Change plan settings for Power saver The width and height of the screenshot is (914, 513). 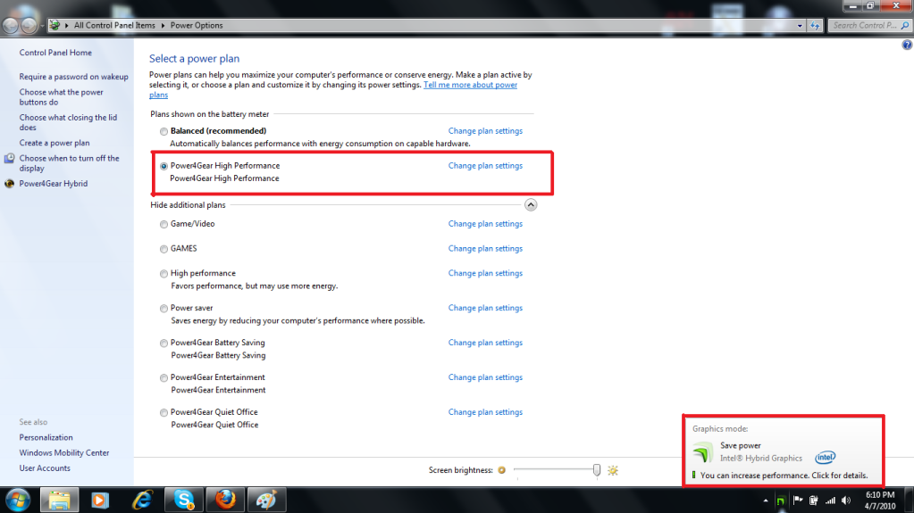pos(485,308)
